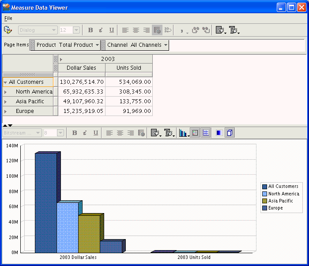Image resolution: width=309 pixels, height=266 pixels.
Task: Click the remove decimal place icon
Action: [206, 30]
